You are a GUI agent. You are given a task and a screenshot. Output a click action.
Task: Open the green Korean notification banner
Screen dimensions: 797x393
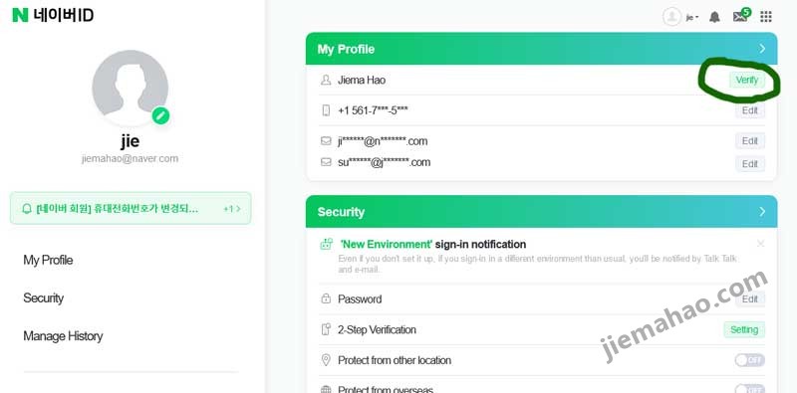[x=131, y=208]
